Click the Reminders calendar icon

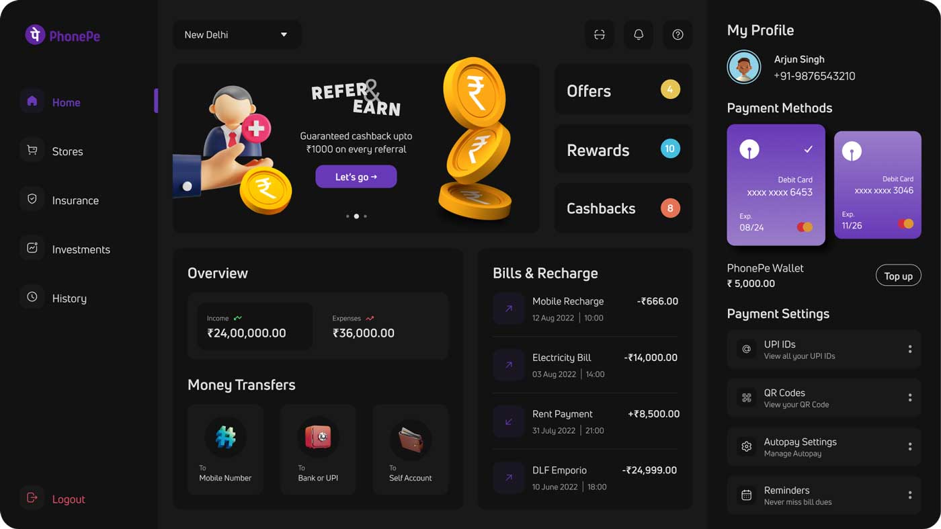746,495
